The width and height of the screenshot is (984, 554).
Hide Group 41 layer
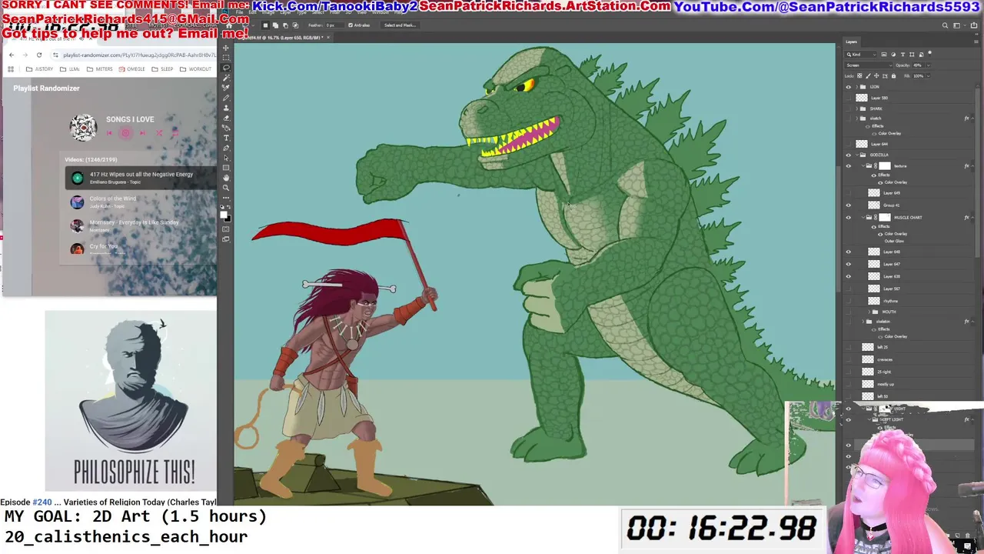click(849, 205)
